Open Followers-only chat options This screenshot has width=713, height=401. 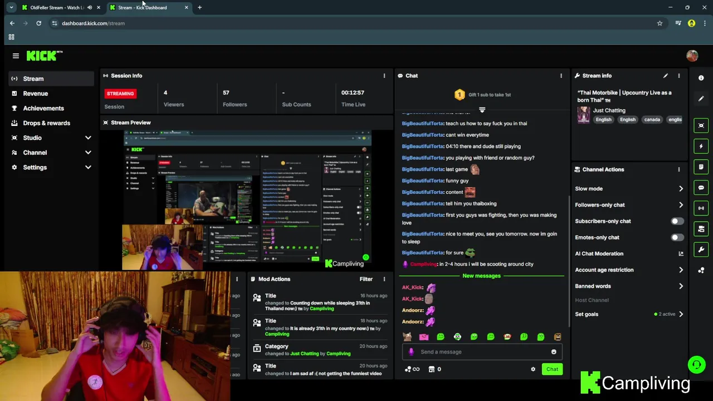[x=629, y=205]
